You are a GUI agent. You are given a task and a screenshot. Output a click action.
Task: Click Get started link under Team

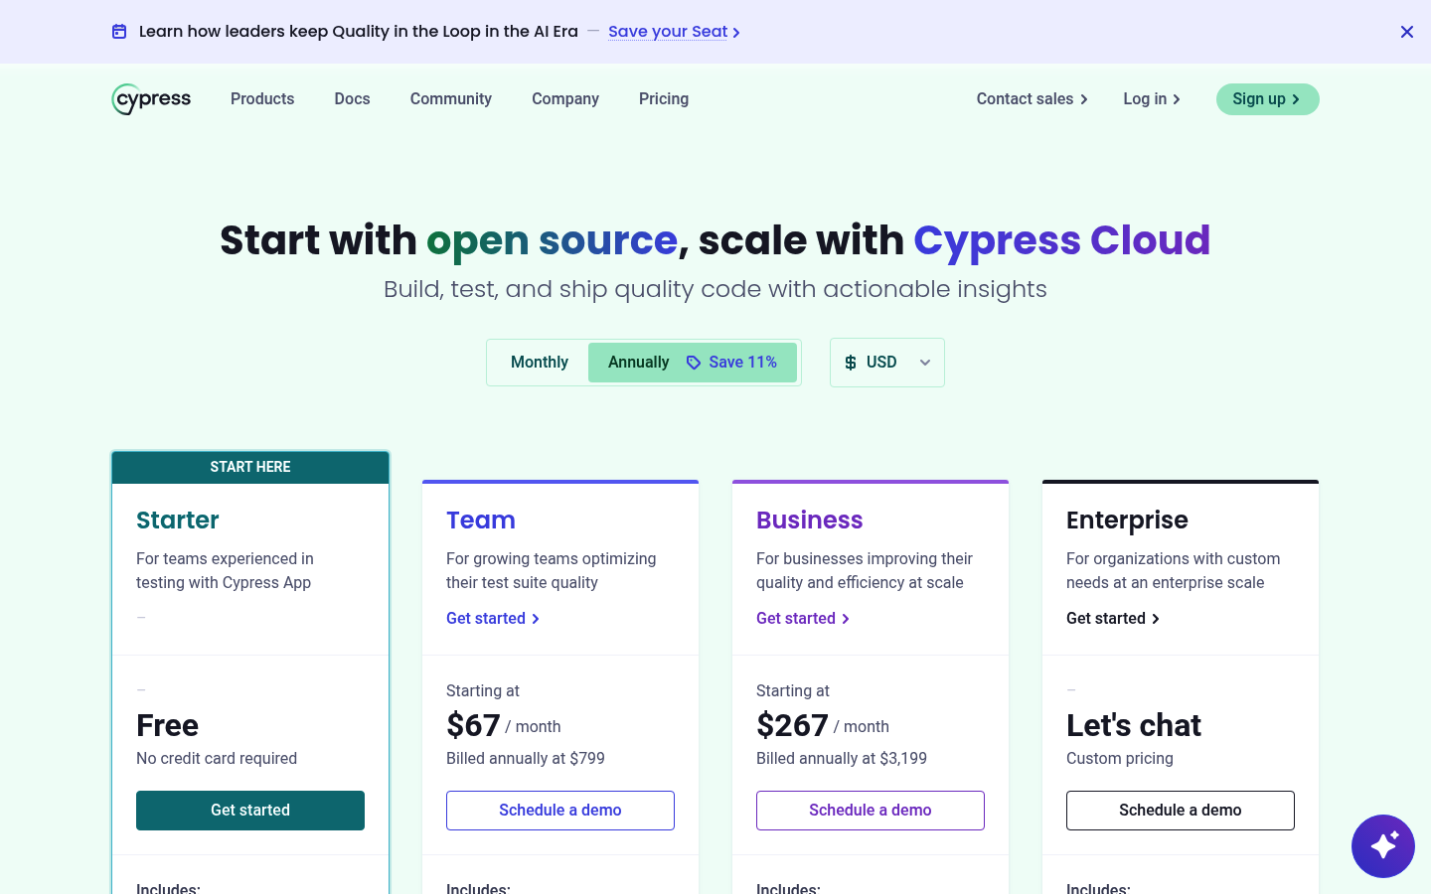tap(493, 619)
